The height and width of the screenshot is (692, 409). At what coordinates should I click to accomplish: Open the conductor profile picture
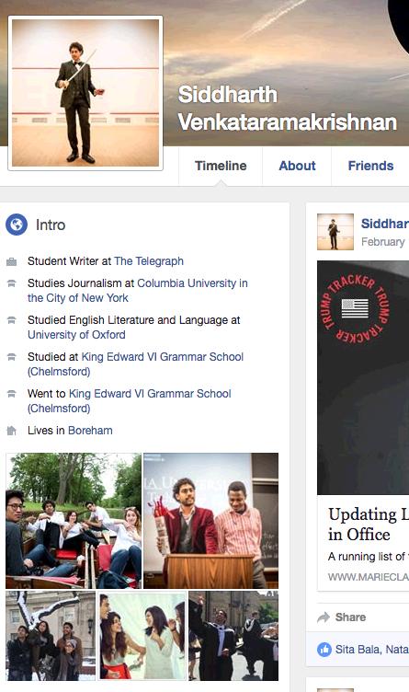point(85,93)
